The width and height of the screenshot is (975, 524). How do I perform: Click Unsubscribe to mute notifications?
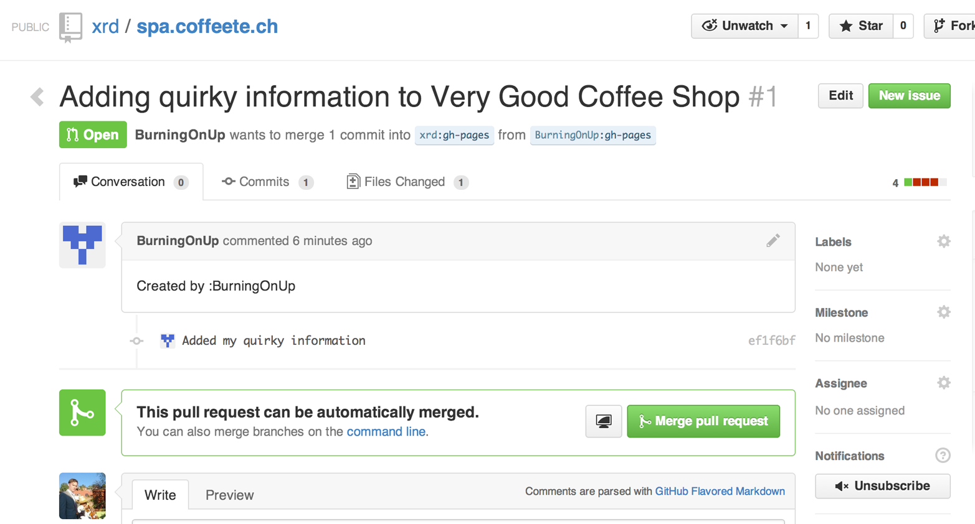(x=882, y=486)
